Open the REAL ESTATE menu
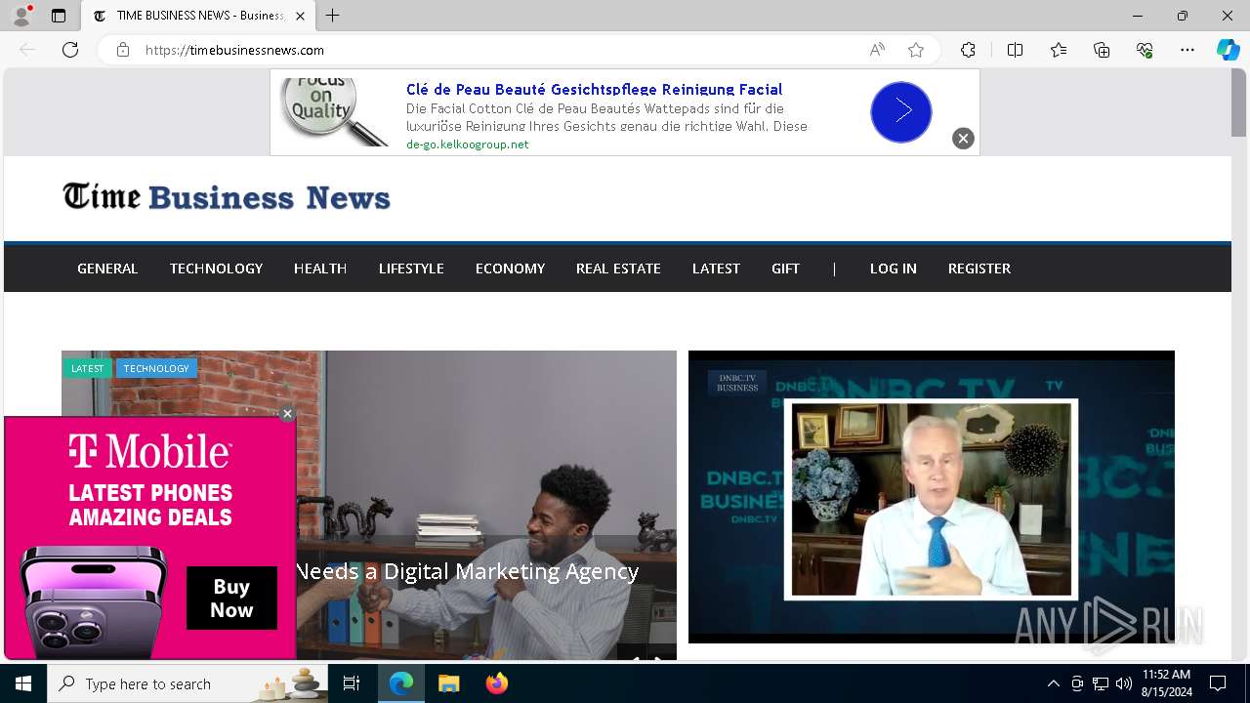Screen dimensions: 1250x703 point(618,269)
